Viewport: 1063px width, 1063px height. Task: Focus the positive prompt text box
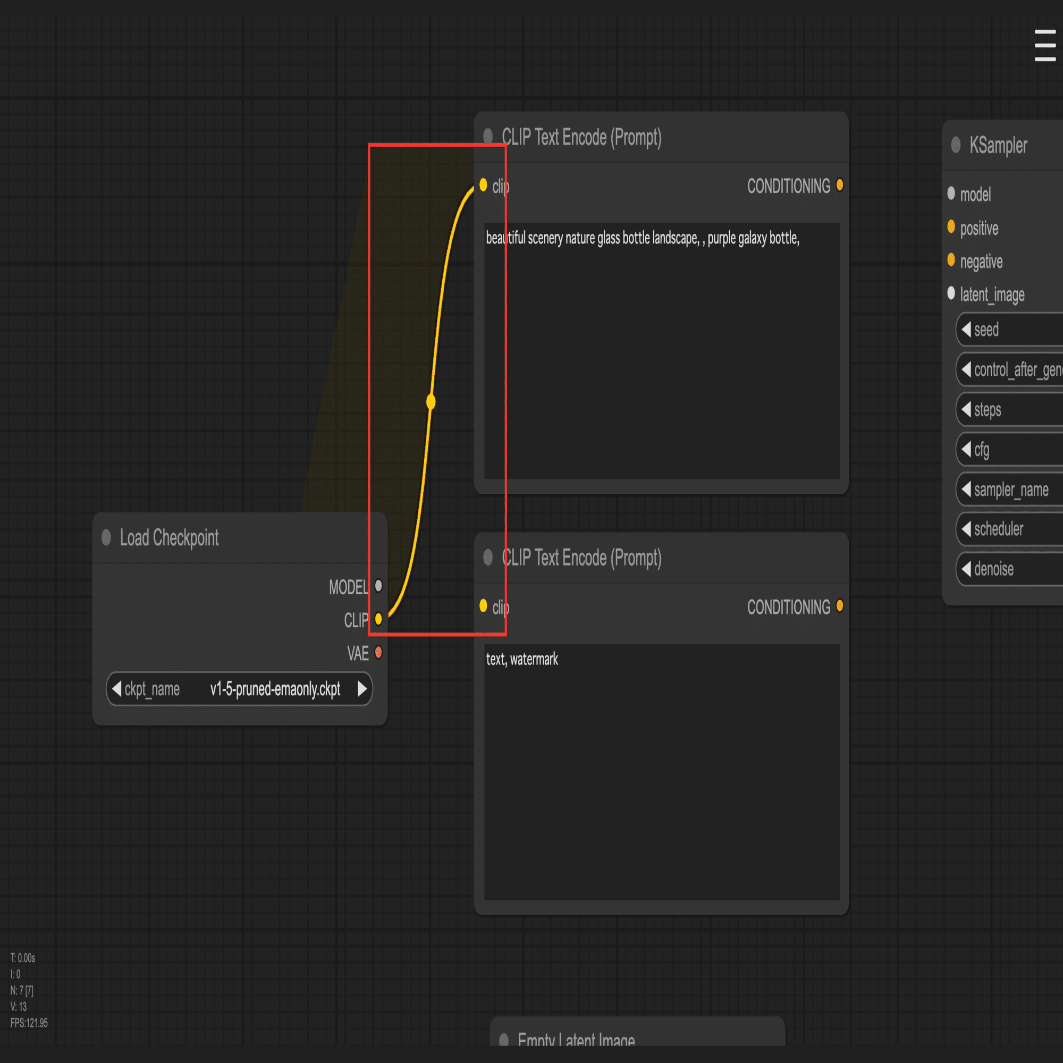[662, 351]
